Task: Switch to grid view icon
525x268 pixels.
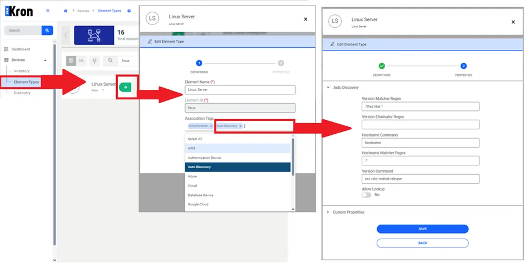Action: click(x=71, y=60)
